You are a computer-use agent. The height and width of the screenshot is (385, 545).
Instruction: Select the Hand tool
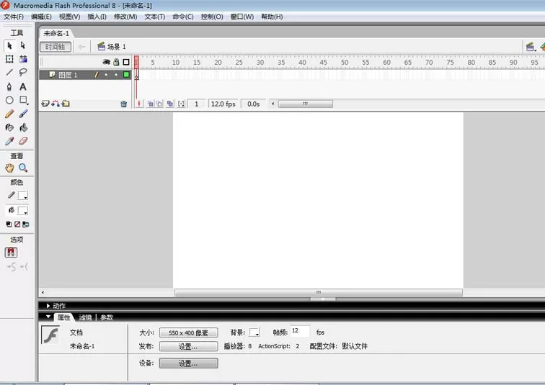click(x=9, y=168)
